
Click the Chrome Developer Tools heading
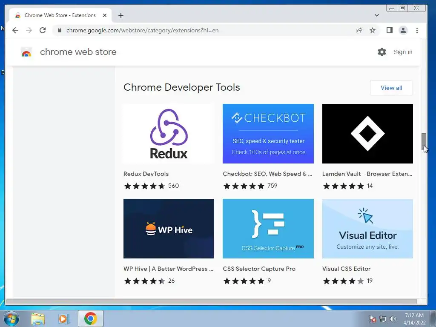pos(181,87)
